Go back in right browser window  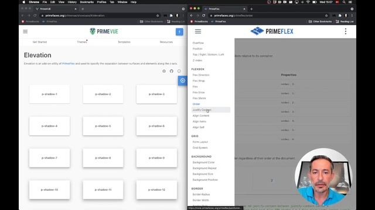(192, 16)
